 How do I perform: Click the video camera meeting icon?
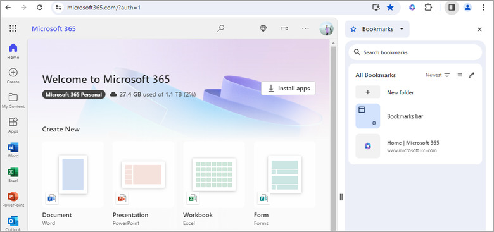pos(284,28)
